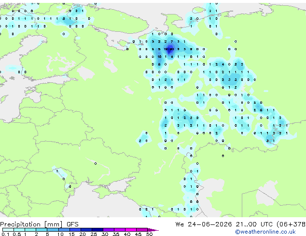Click the weatheronline.co.uk copyright link
Screen dimensions: 306x236
(265, 232)
